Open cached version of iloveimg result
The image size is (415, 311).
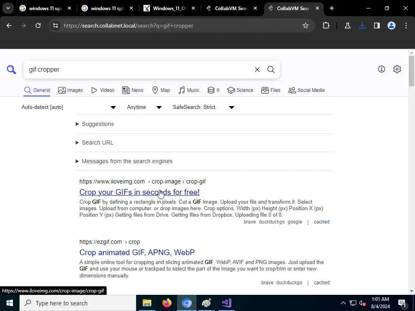(321, 222)
